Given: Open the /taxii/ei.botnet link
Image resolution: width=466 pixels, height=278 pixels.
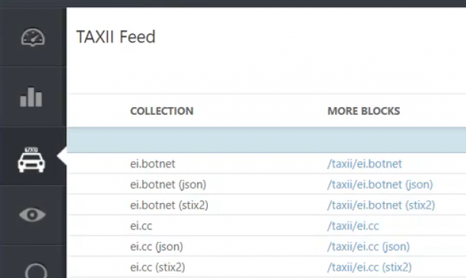Looking at the screenshot, I should point(364,164).
